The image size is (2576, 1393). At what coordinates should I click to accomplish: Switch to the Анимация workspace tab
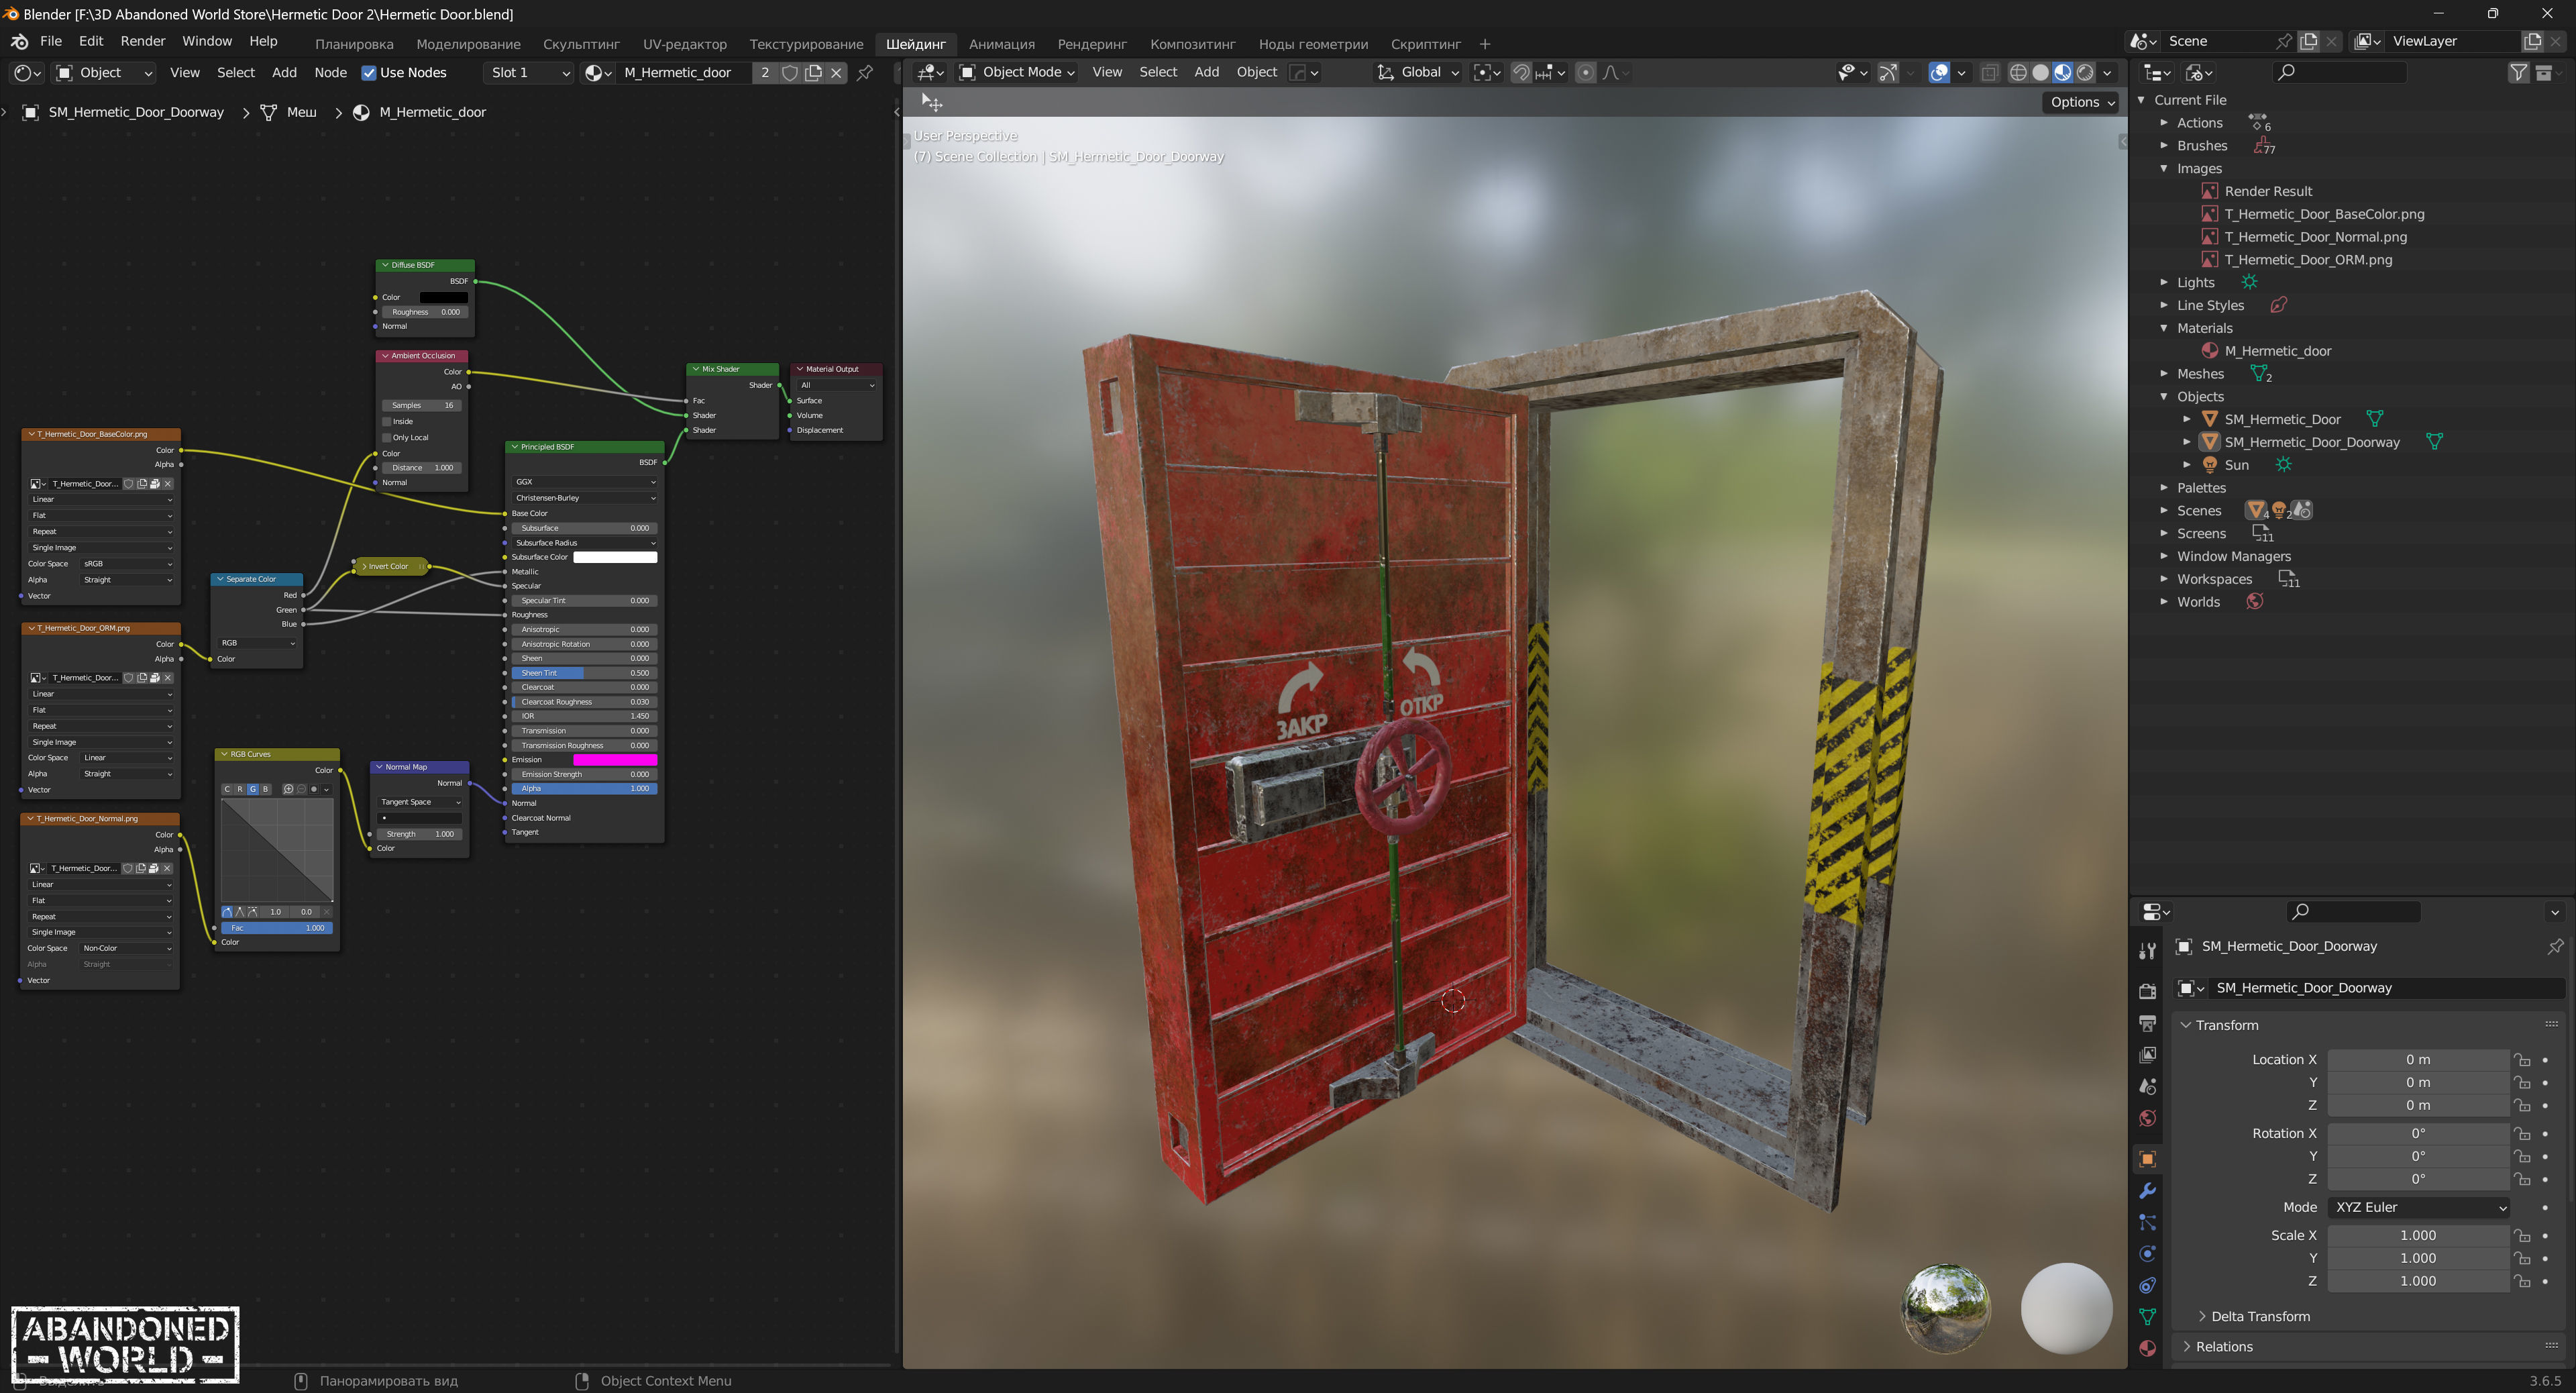tap(1001, 44)
